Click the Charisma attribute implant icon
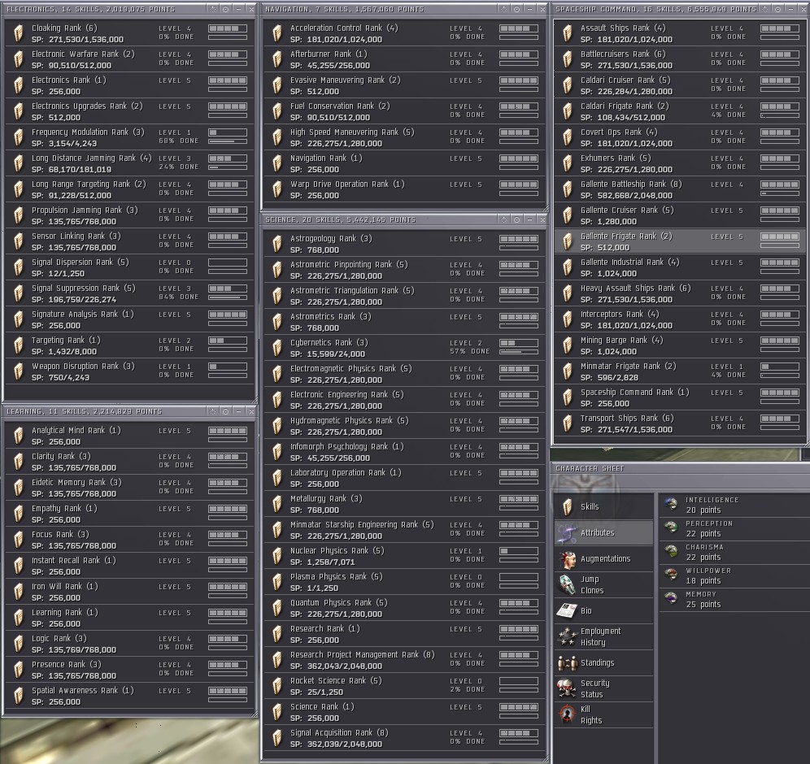 pyautogui.click(x=671, y=551)
